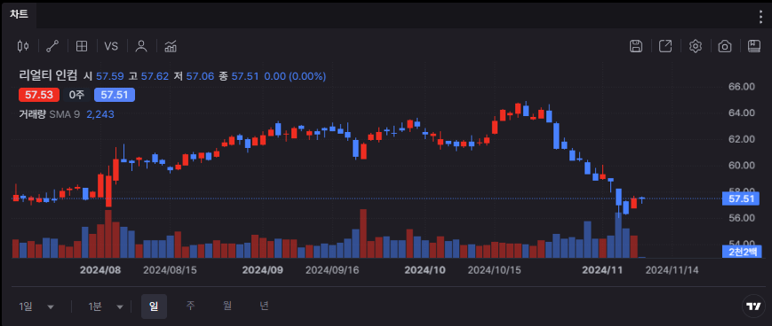The height and width of the screenshot is (326, 772).
Task: Click the 56.00 price axis label
Action: pos(742,218)
